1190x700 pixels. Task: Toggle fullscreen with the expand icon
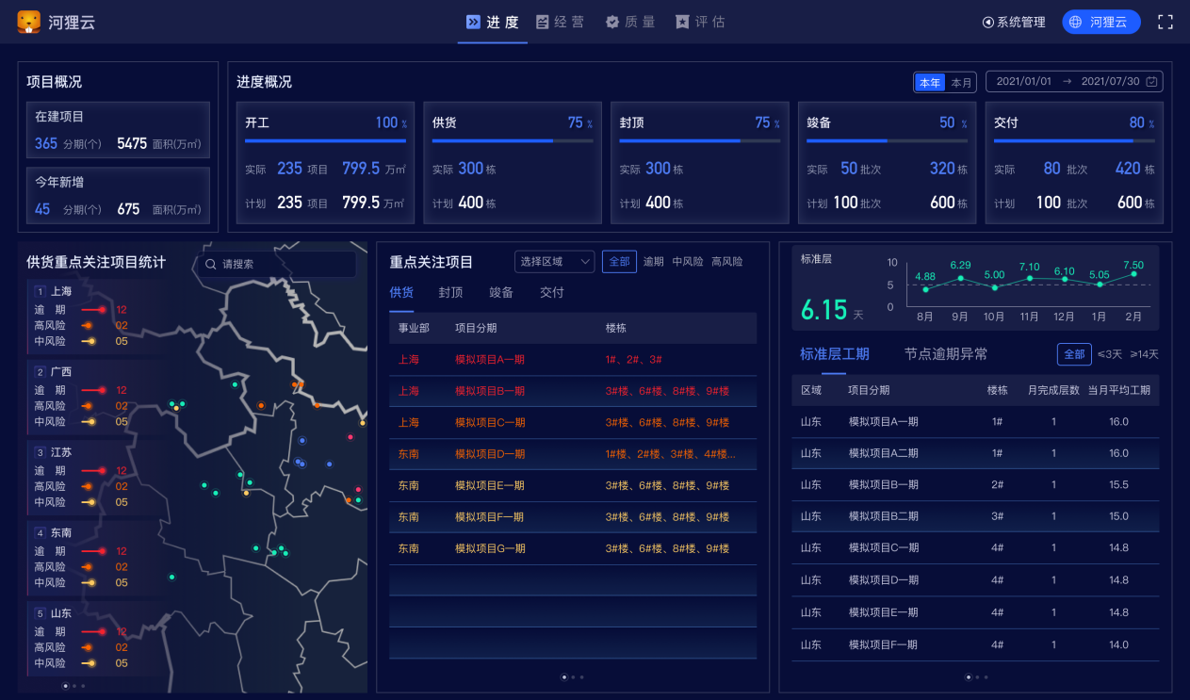[1166, 22]
